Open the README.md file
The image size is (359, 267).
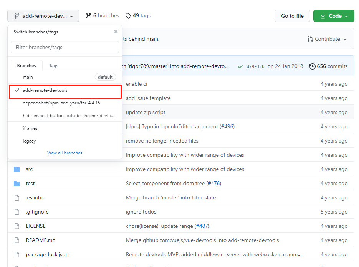41,240
